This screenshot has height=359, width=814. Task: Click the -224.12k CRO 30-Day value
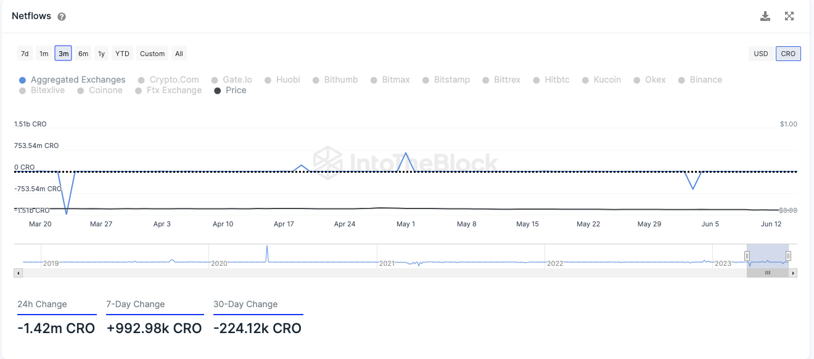click(258, 328)
